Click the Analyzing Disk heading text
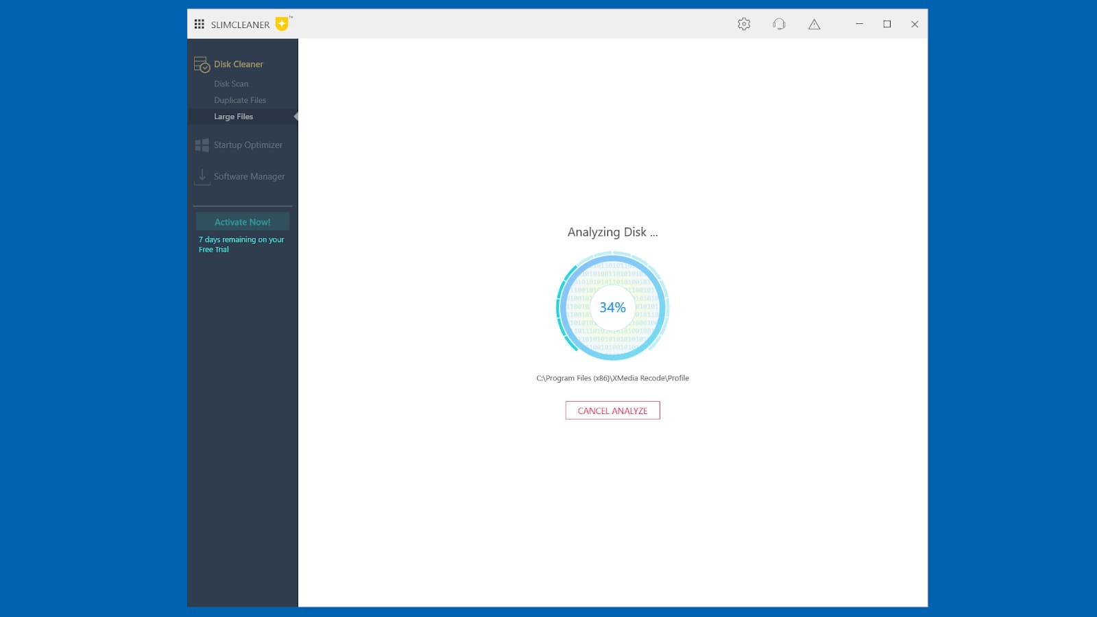 [x=613, y=232]
